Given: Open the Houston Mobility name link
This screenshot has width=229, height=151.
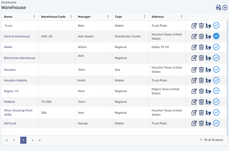Looking at the screenshot, I should [x=15, y=81].
